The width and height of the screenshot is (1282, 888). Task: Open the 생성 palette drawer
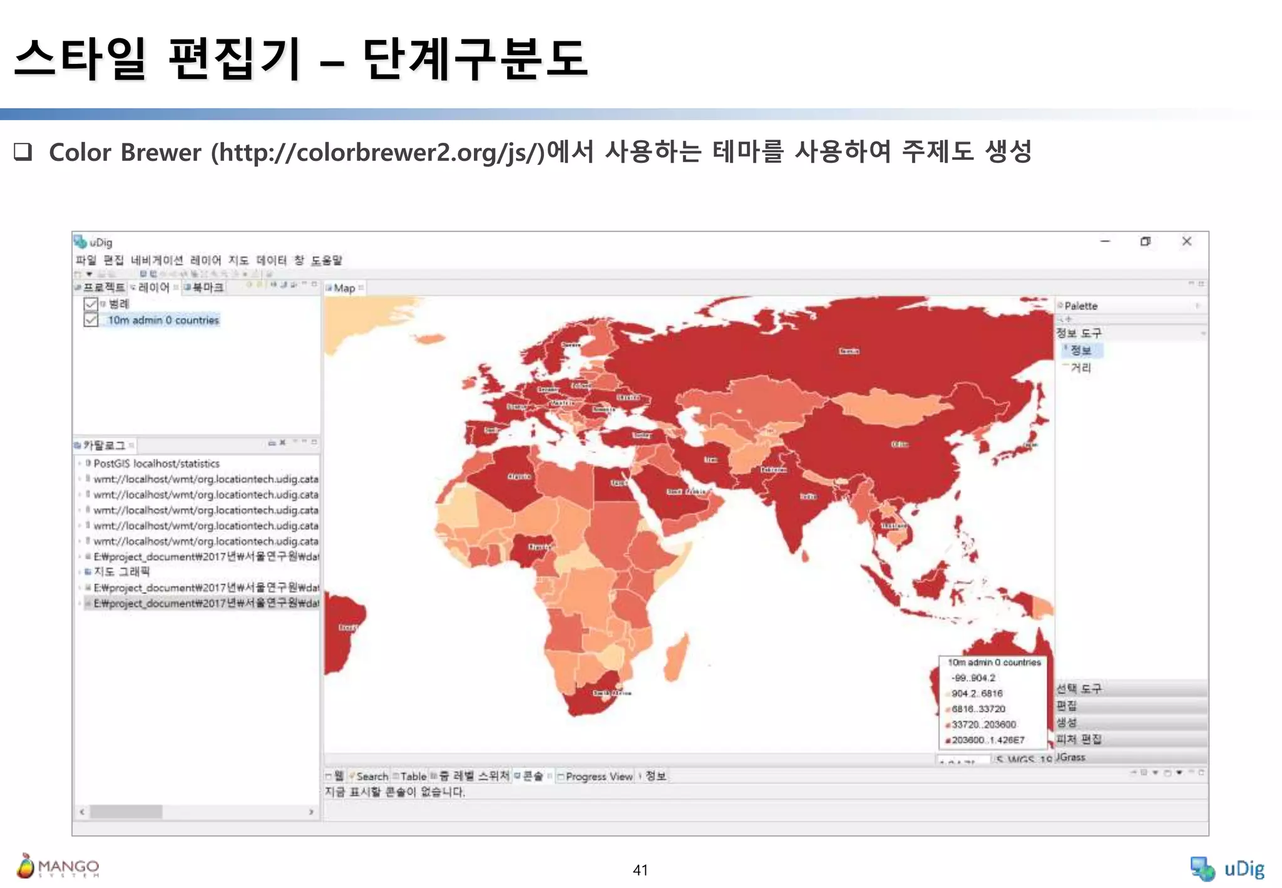pos(1131,722)
